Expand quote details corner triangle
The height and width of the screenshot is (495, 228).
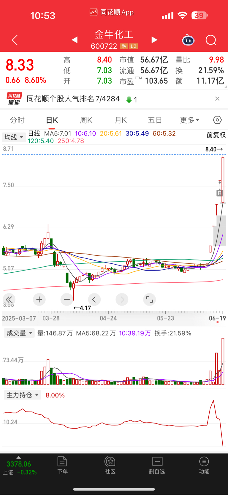pos(226,87)
